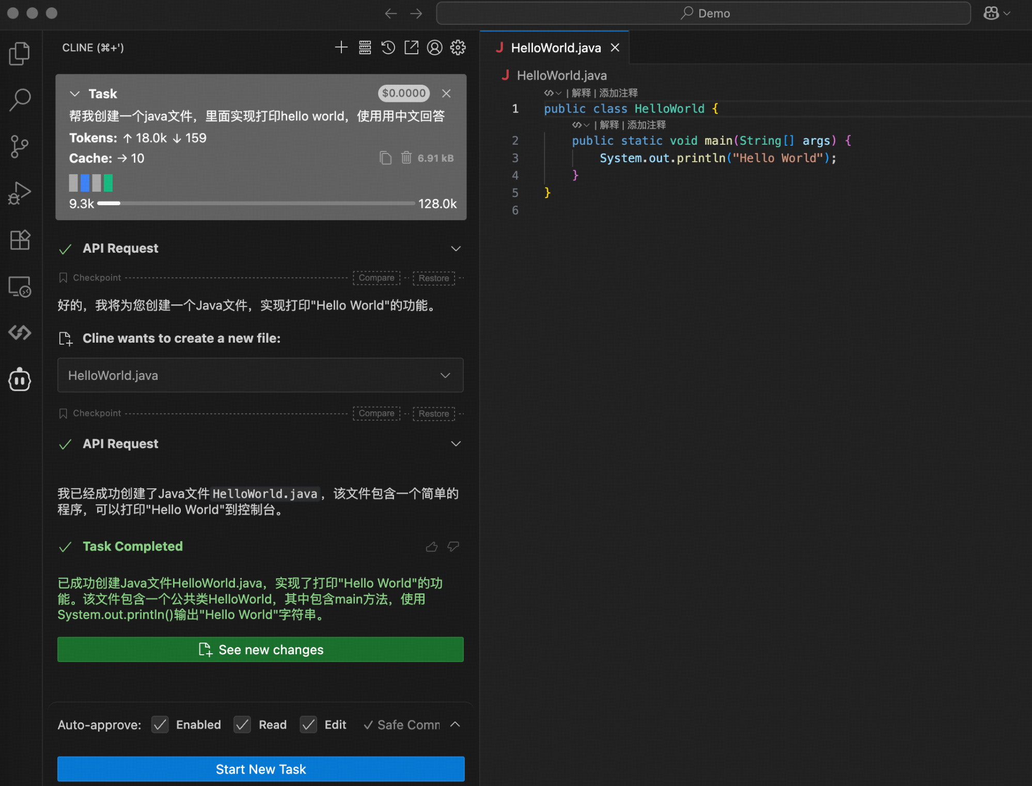This screenshot has width=1032, height=786.
Task: Expand the first API Request chevron
Action: 456,249
